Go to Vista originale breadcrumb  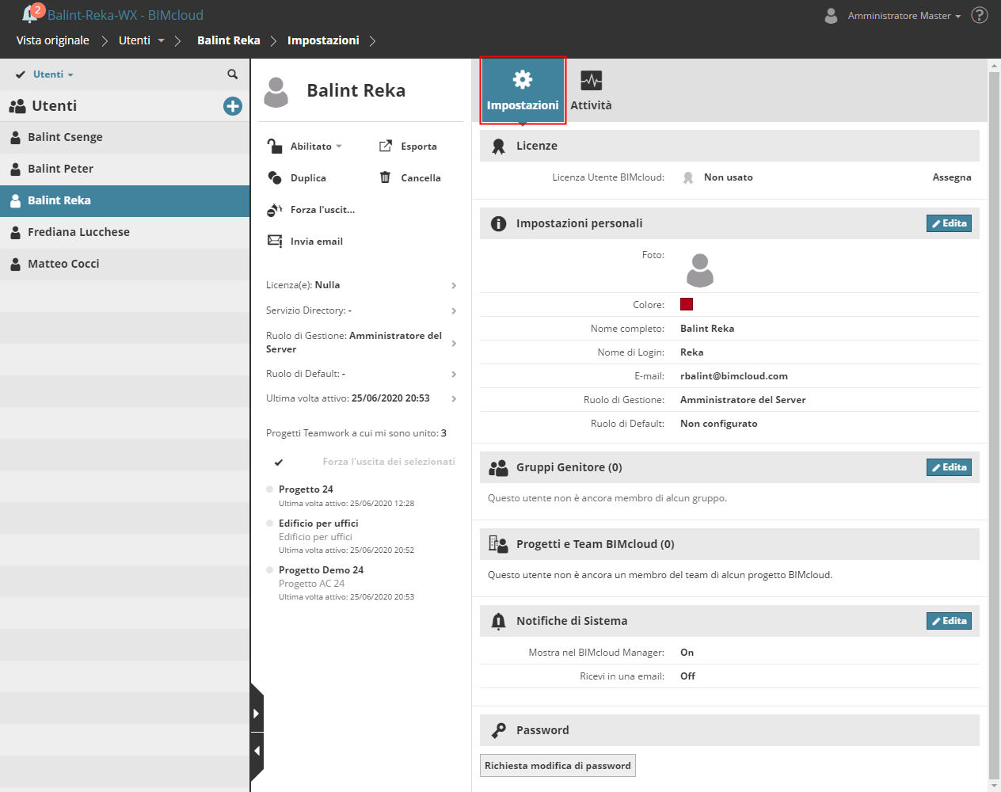click(53, 40)
